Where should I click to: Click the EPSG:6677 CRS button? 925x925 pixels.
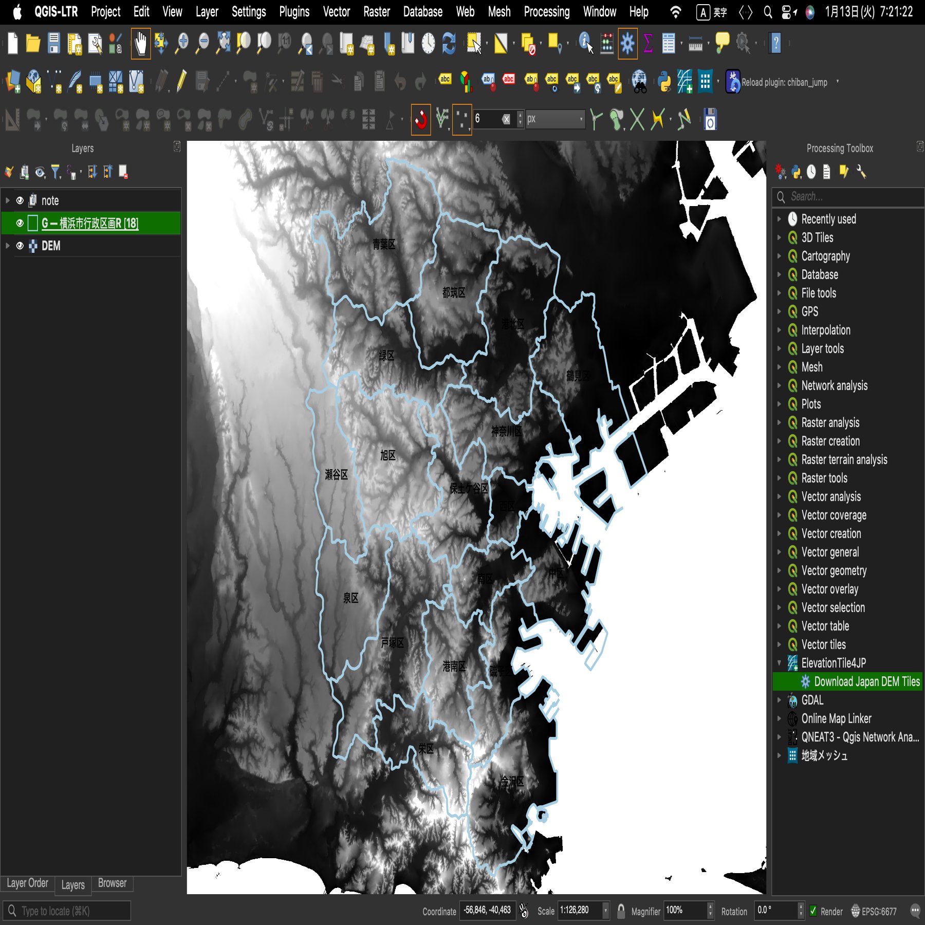pyautogui.click(x=874, y=911)
